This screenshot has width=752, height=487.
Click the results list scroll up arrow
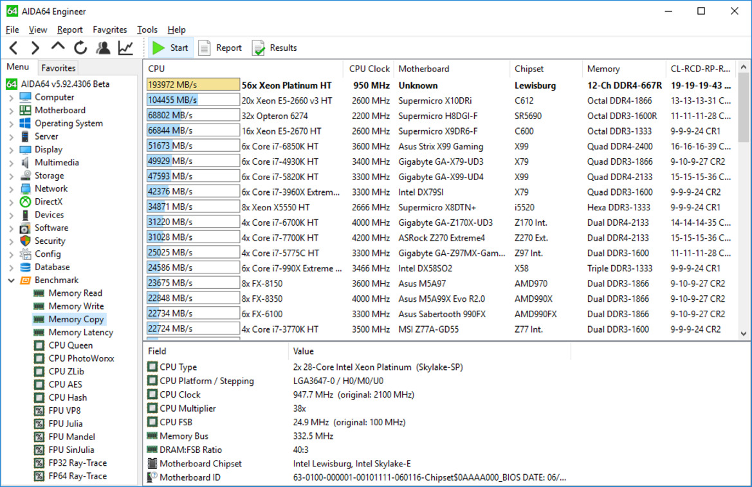coord(744,67)
